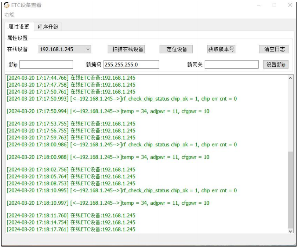Screen dimensions: 298x248
Task: Select rf_check_chip_status line at 17:18:10.995
Action: (122, 191)
